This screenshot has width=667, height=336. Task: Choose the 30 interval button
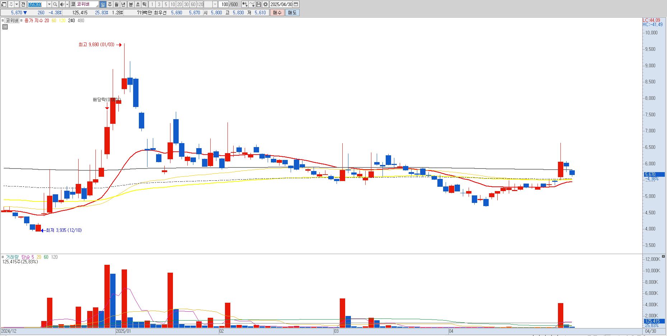coord(186,4)
